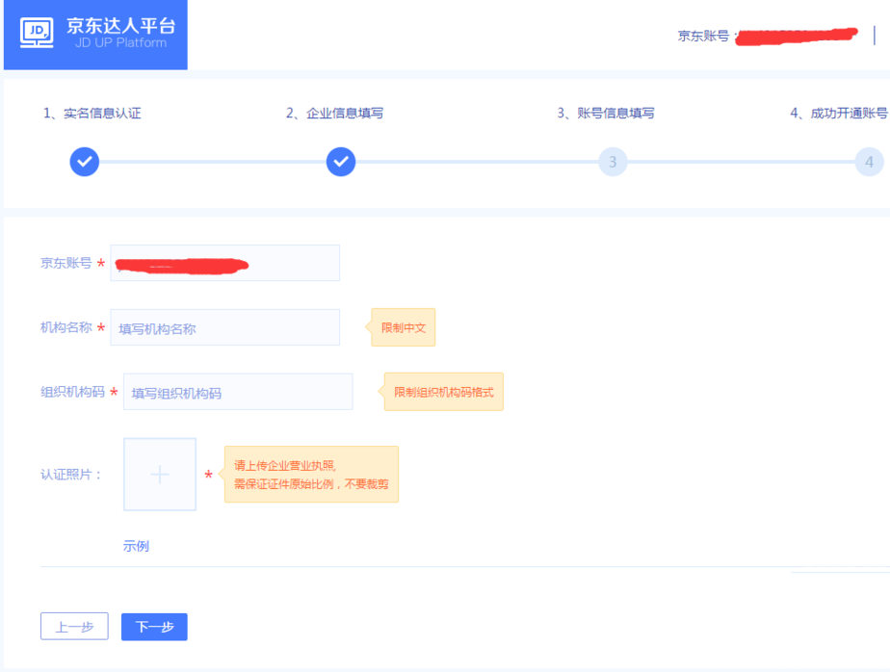Viewport: 890px width, 672px height.
Task: Click the 限制中文 hint tooltip
Action: point(403,327)
